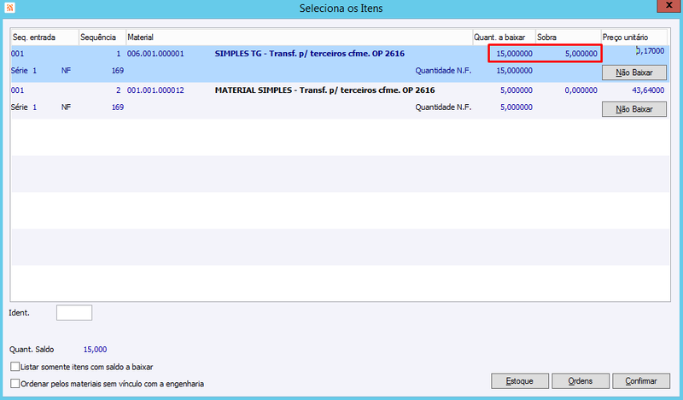
Task: Click Sobra value 0,000000
Action: pos(581,90)
